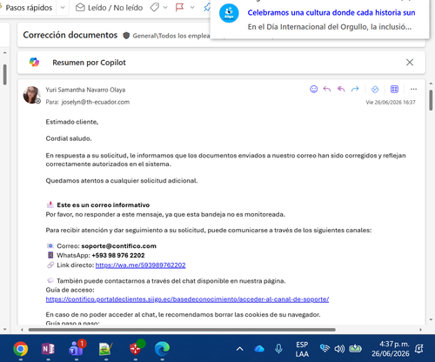Click the left list scrollbar up arrow
Image resolution: width=435 pixels, height=362 pixels.
click(4, 53)
